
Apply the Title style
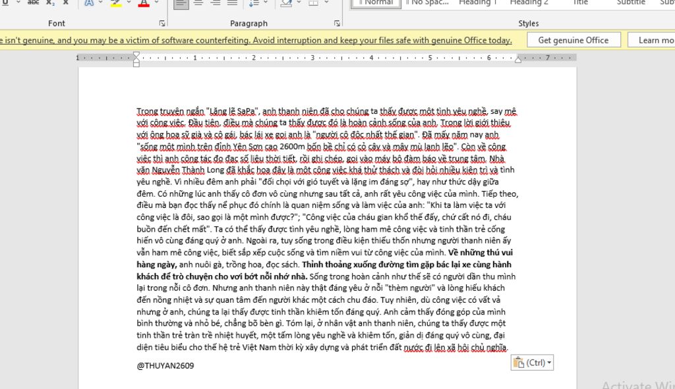click(x=580, y=3)
